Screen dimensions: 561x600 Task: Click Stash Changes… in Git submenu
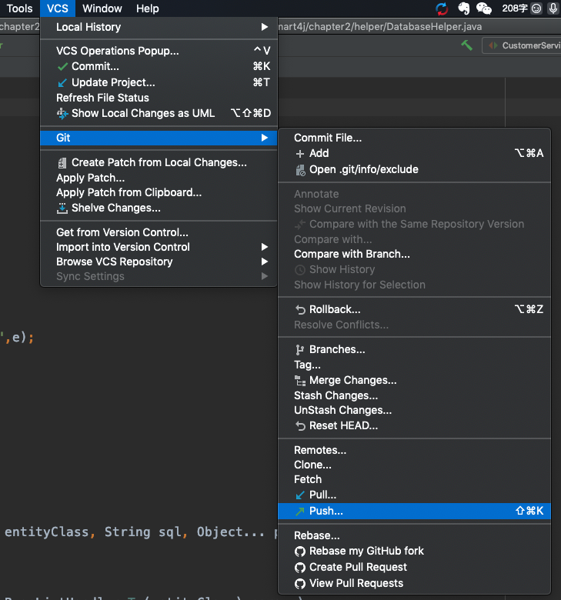coord(414,395)
